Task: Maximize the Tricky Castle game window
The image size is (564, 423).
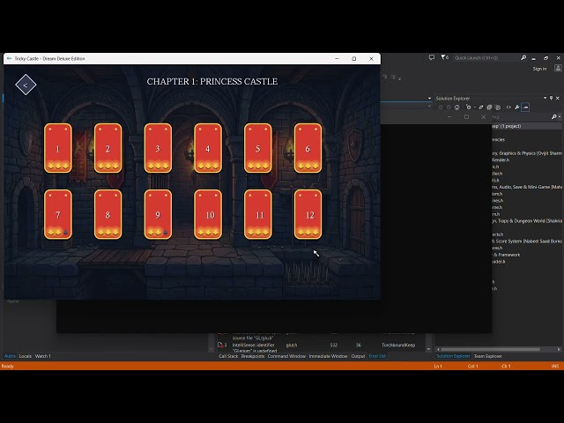Action: pos(354,59)
